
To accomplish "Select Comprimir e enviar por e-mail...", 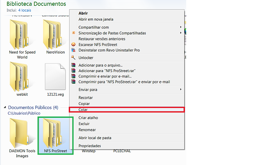I will tap(105, 76).
